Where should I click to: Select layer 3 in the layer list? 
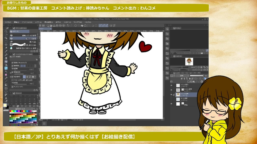[x=187, y=94]
